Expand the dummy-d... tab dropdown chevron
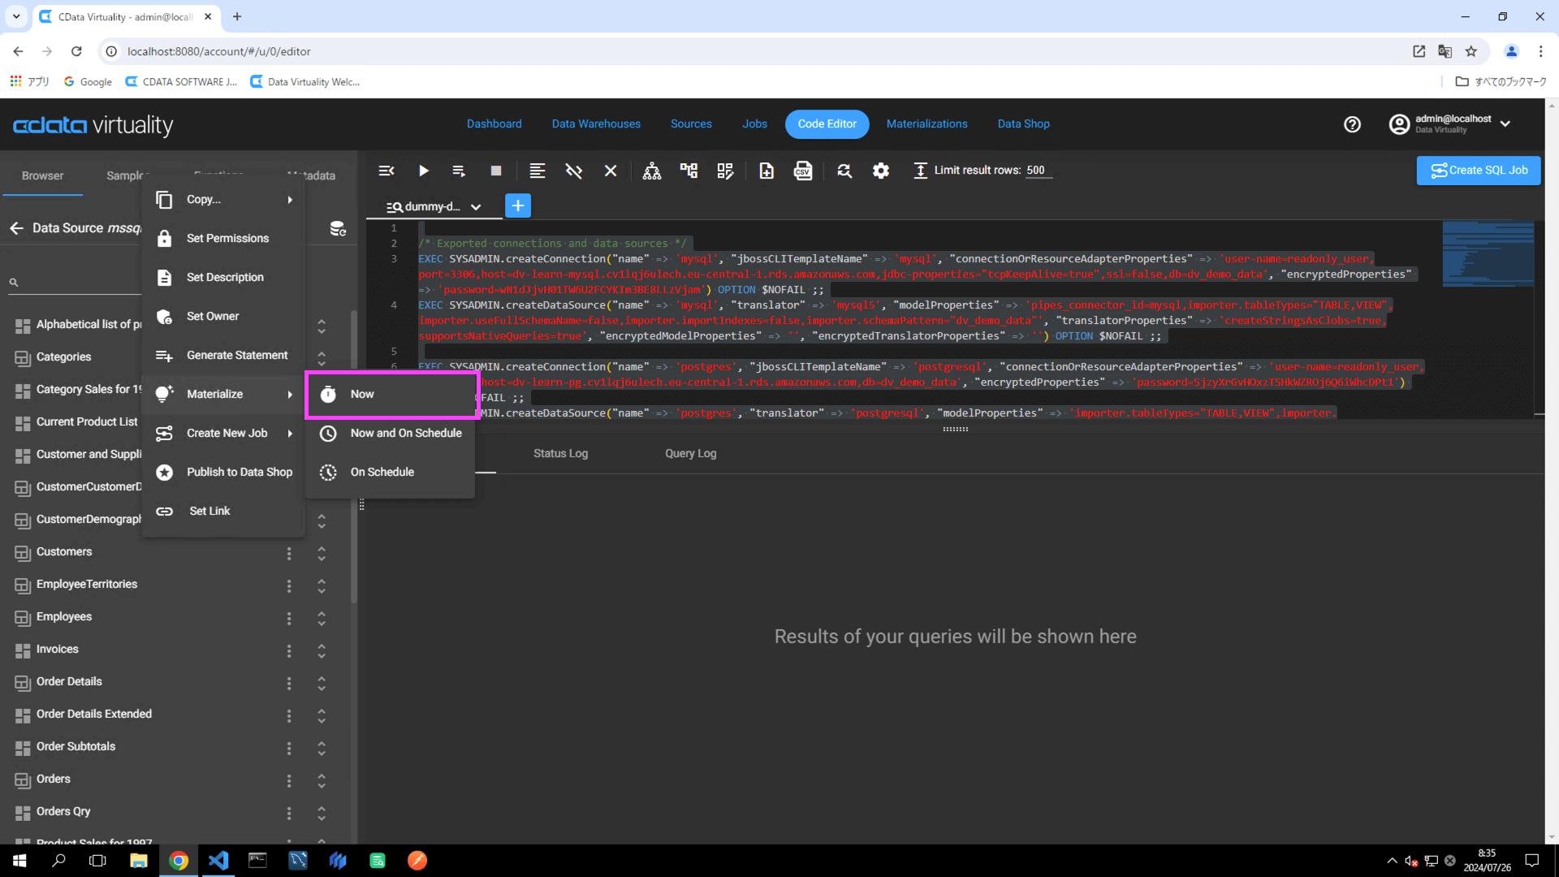 (476, 207)
